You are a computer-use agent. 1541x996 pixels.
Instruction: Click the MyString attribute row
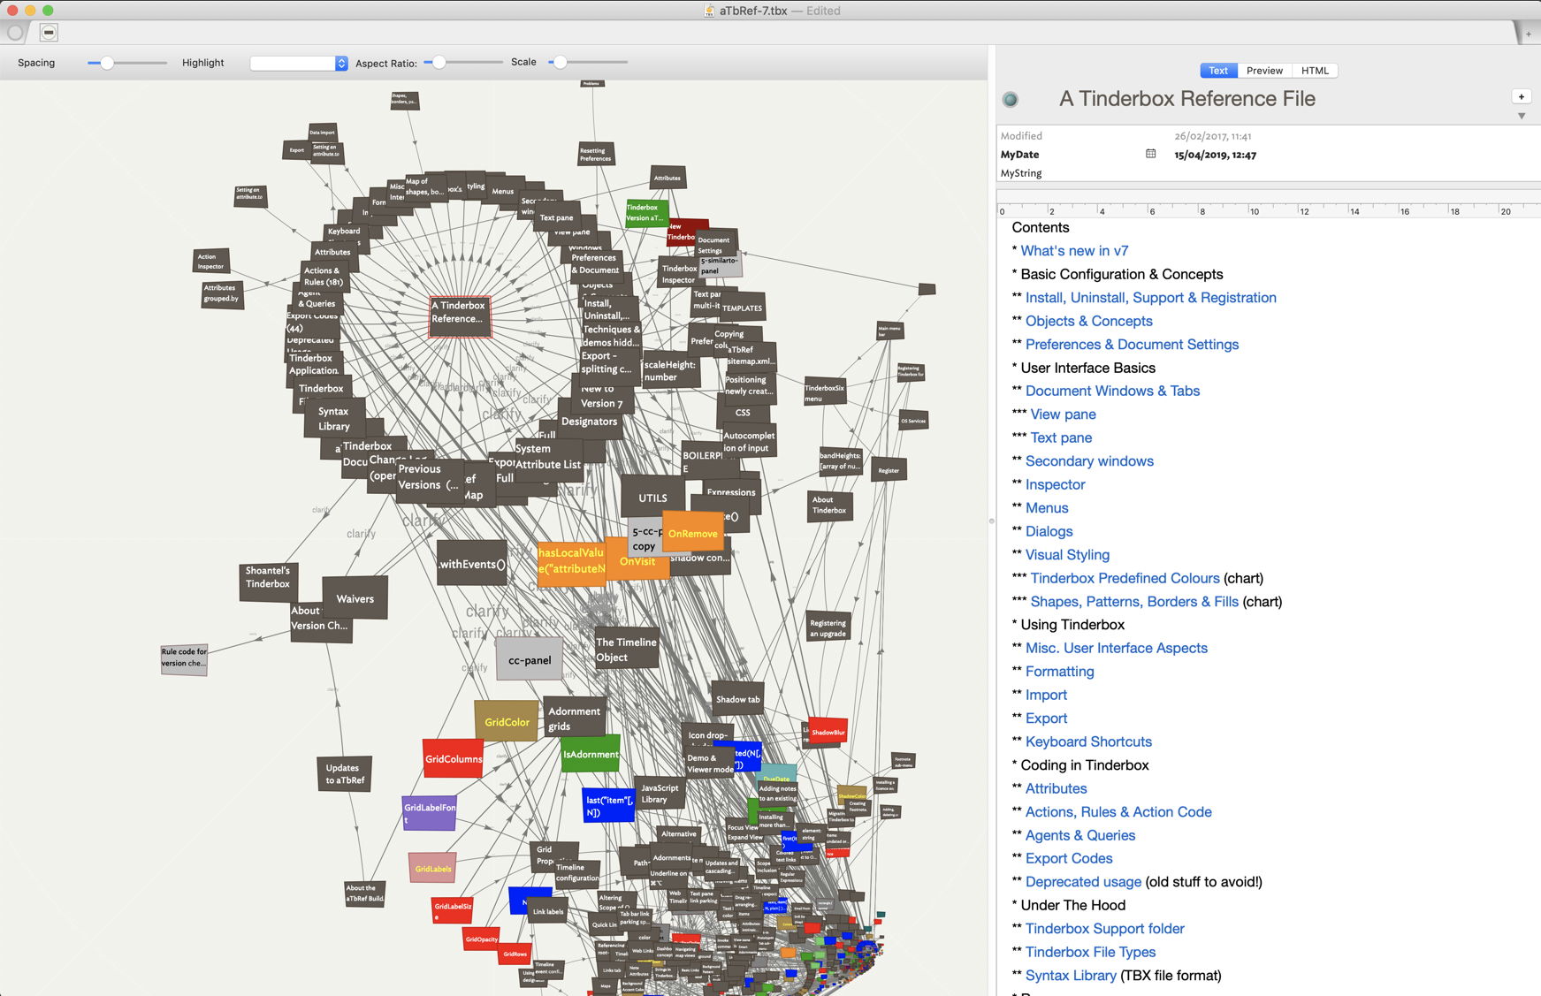(1268, 173)
